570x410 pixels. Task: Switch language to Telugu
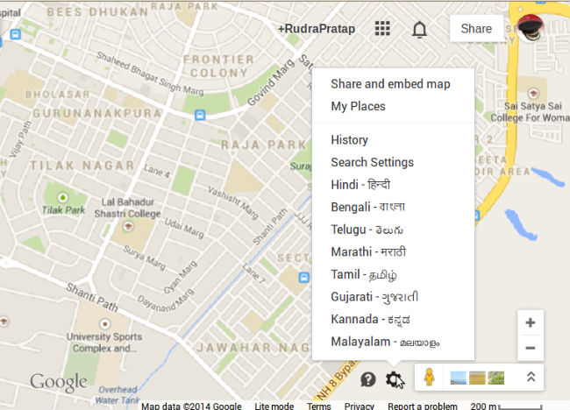point(367,230)
